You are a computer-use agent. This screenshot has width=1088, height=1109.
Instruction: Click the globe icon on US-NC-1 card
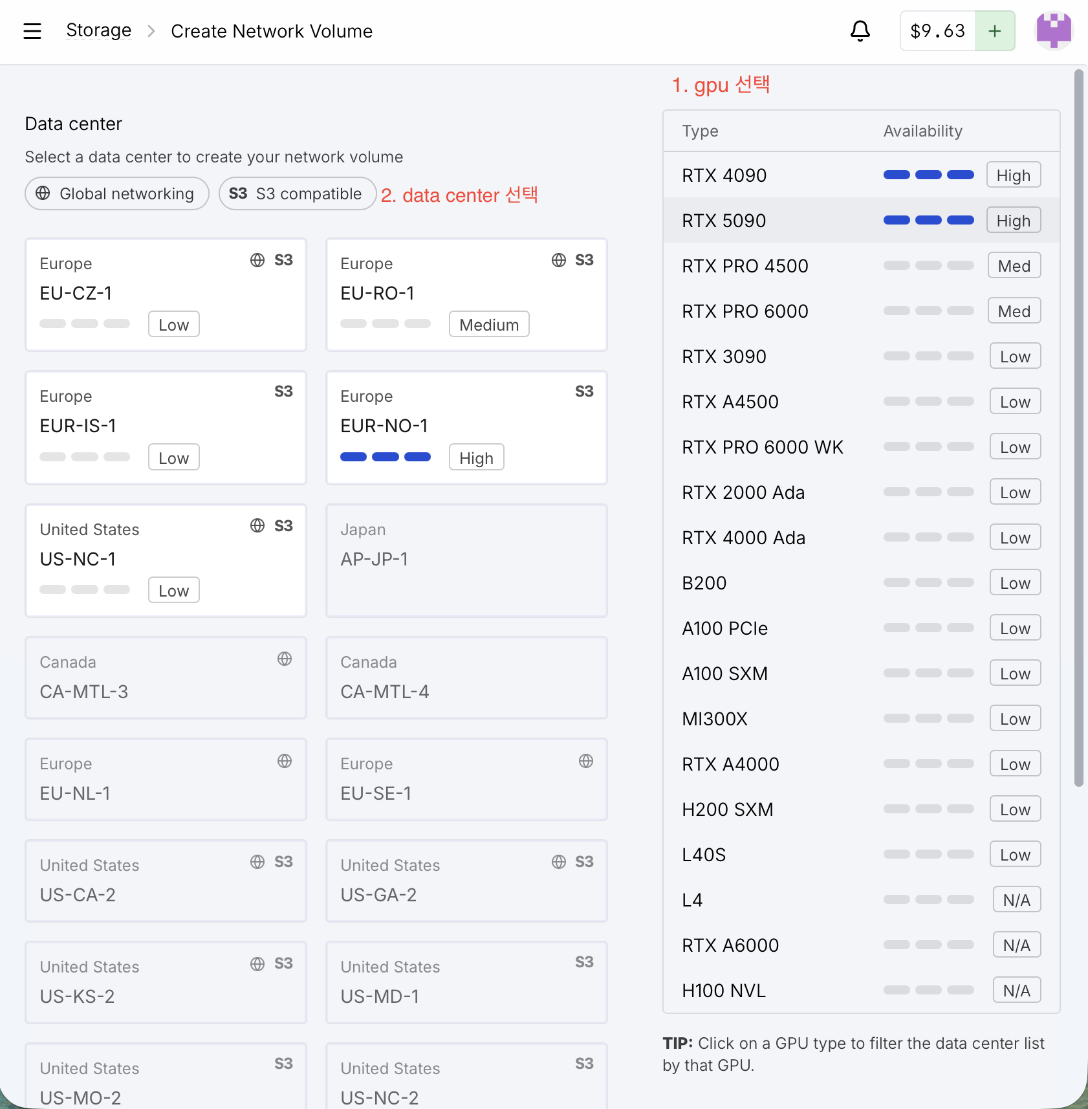[x=257, y=525]
